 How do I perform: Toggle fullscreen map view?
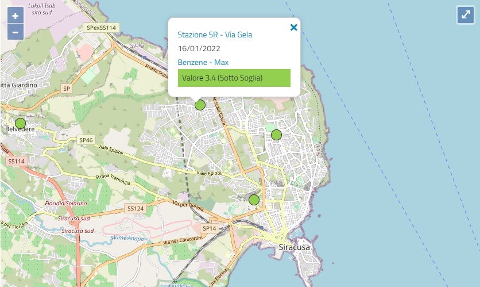[x=466, y=14]
